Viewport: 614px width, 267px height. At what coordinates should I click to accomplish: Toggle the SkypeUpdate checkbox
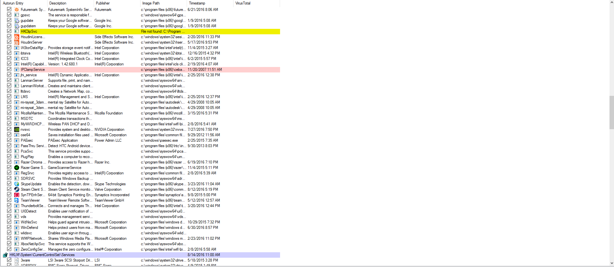click(x=9, y=184)
